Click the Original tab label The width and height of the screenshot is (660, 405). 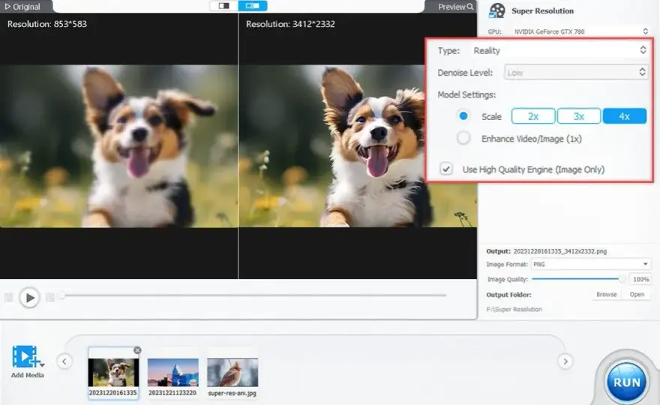pos(22,7)
